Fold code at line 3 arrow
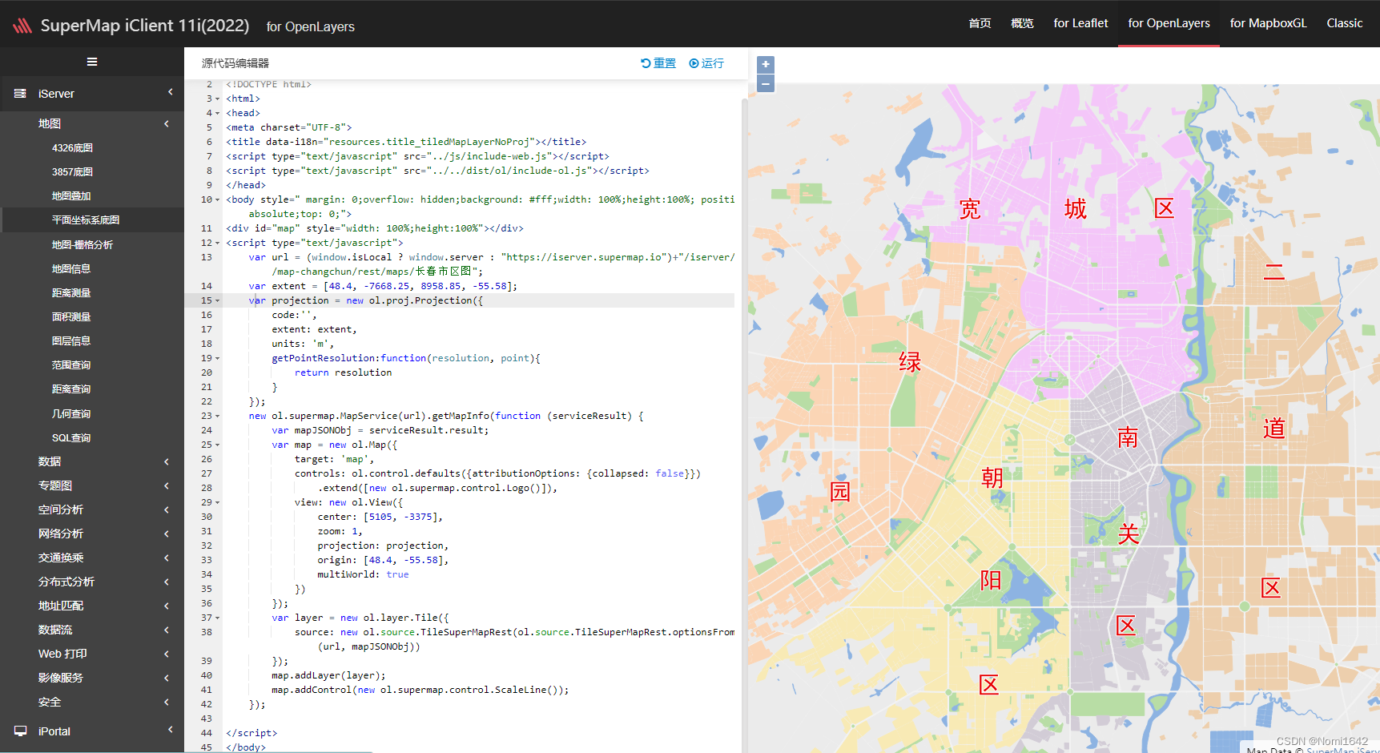Viewport: 1380px width, 753px height. (218, 99)
